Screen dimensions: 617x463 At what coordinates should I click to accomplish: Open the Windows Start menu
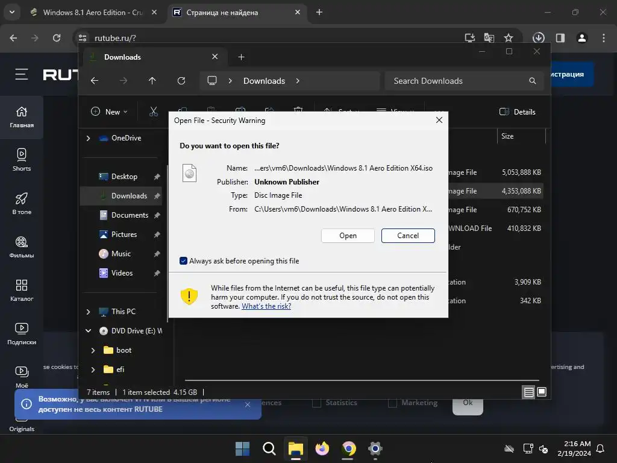[x=242, y=449]
